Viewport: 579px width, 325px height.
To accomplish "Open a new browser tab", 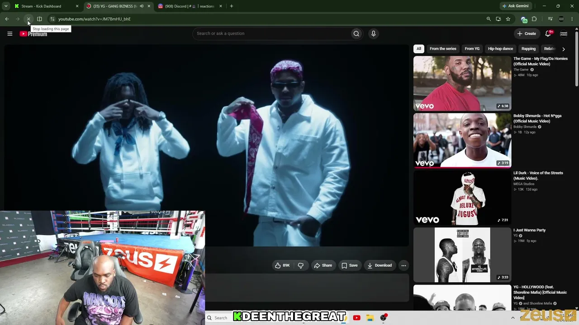I will pos(231,6).
